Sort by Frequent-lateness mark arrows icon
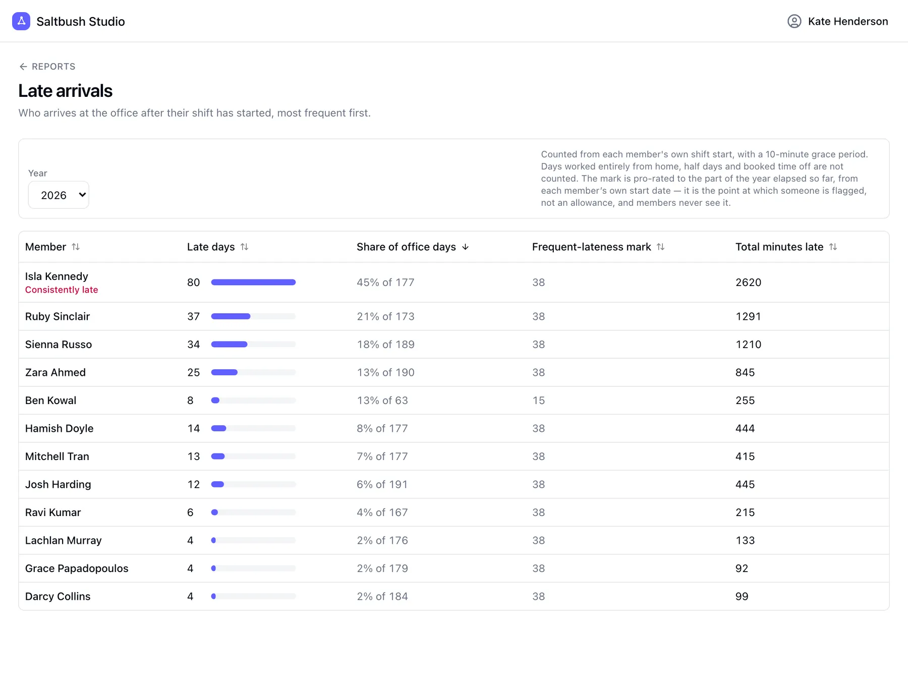 pos(660,247)
